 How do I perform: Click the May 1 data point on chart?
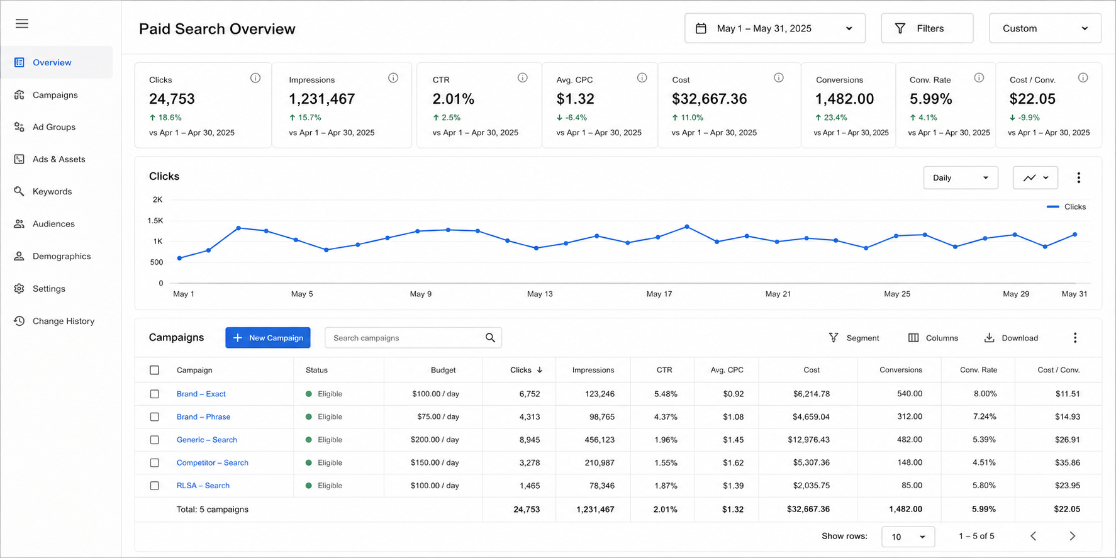coord(179,258)
